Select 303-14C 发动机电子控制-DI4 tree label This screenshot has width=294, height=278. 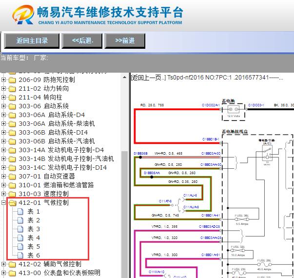point(62,167)
